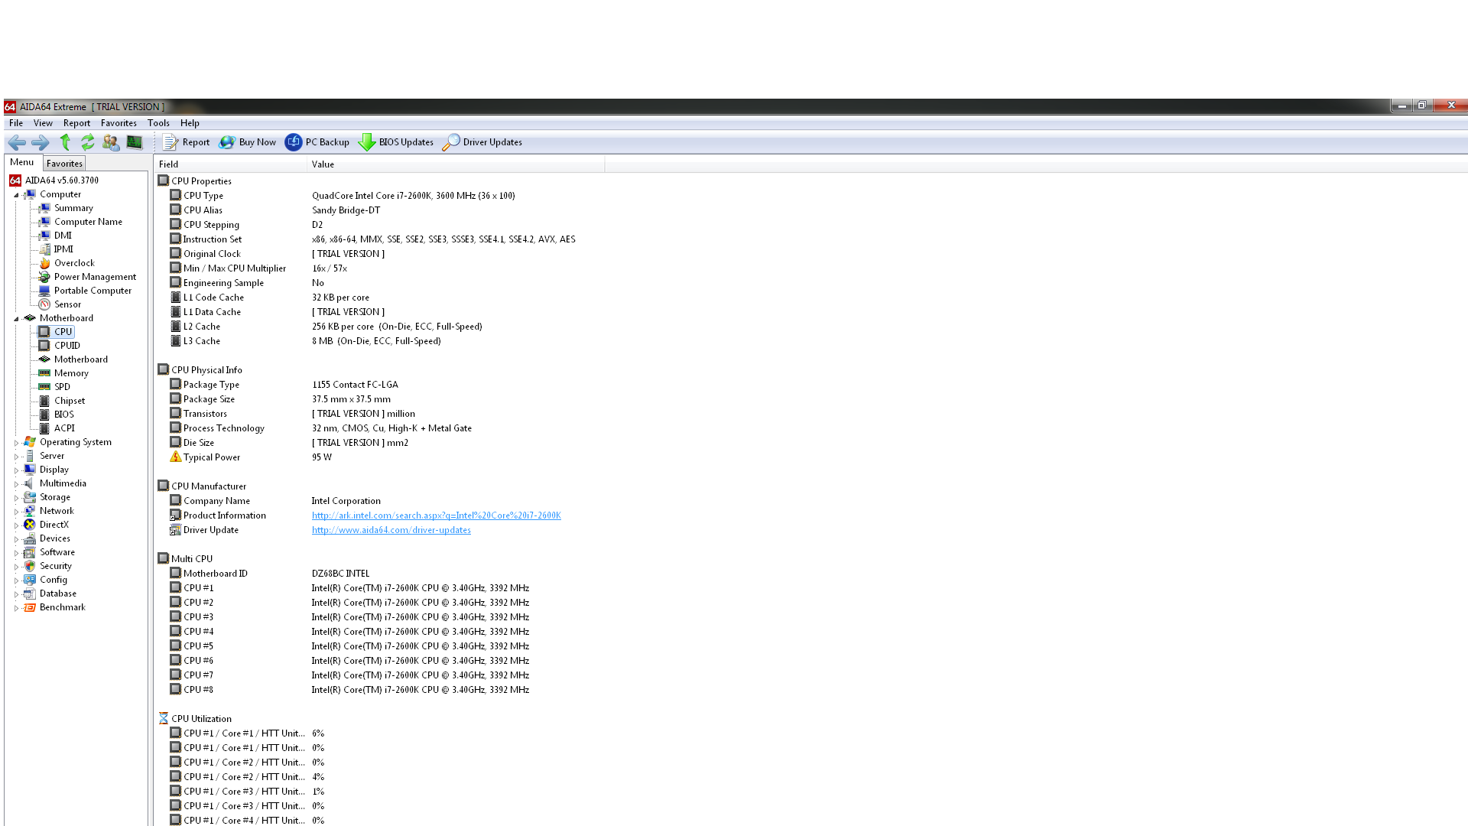Screen dimensions: 1468x826
Task: Expand the Display node
Action: (16, 470)
